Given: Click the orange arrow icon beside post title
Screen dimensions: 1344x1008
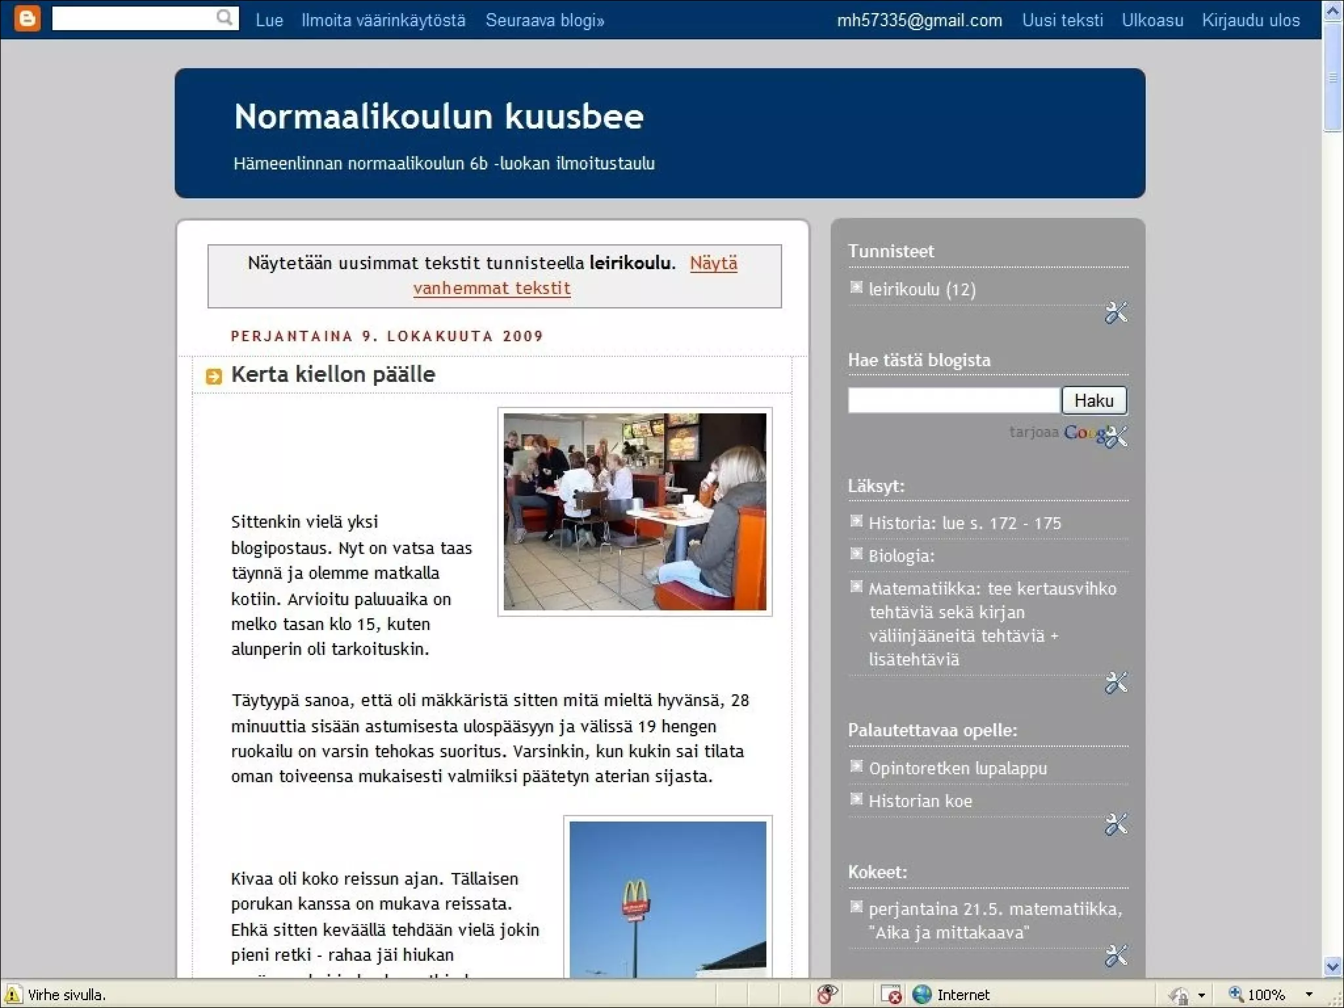Looking at the screenshot, I should [214, 376].
